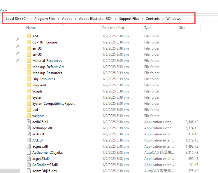Sort by the Date modified column
Viewport: 218px width, 173px height.
(113, 28)
